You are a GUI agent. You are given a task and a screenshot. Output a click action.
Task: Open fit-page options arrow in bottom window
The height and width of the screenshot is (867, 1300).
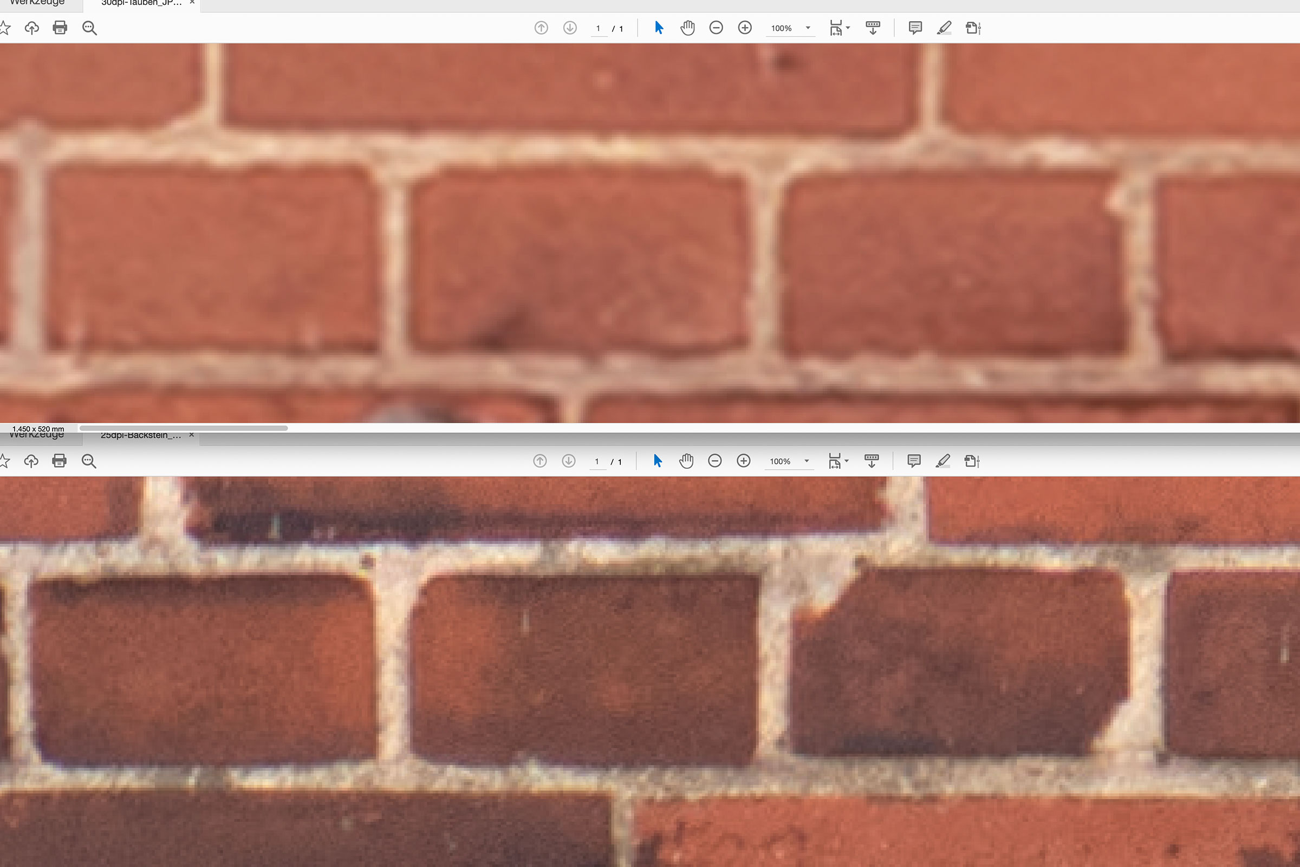click(847, 461)
